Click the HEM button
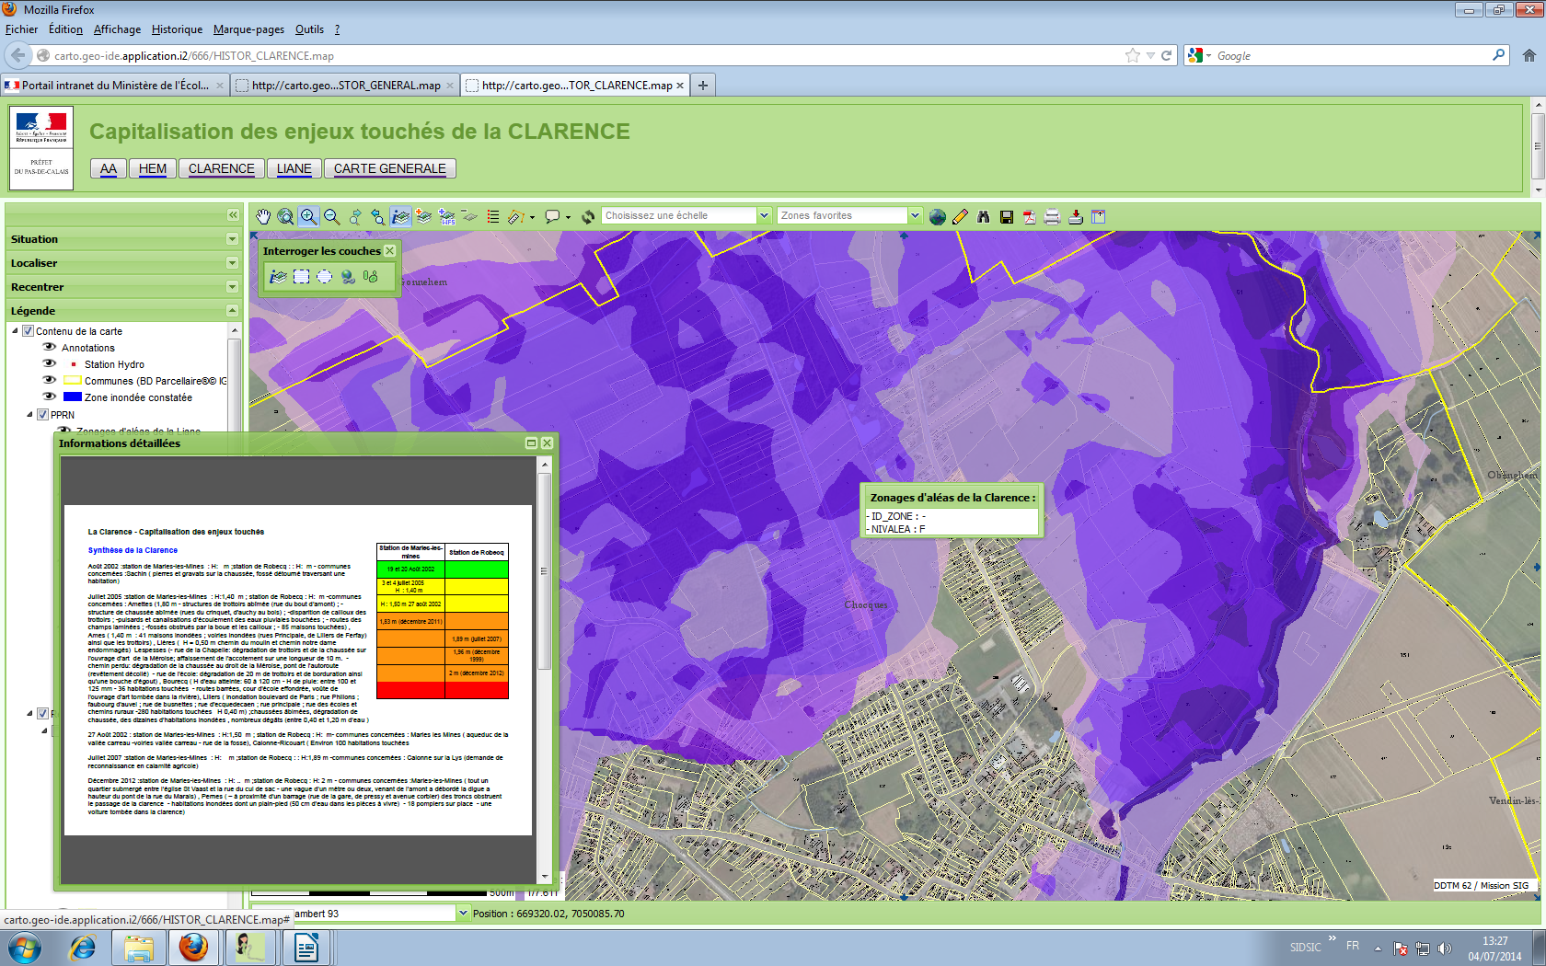Viewport: 1546px width, 966px height. coord(153,168)
